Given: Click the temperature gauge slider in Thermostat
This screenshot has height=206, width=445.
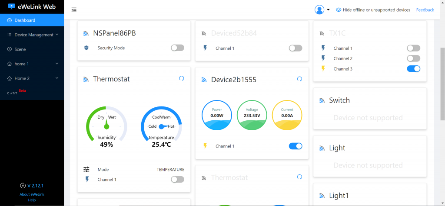Looking at the screenshot, I should [x=162, y=126].
